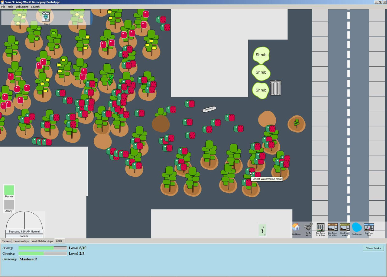Click the trash can beside the shrubs
Image resolution: width=387 pixels, height=277 pixels.
pyautogui.click(x=275, y=88)
